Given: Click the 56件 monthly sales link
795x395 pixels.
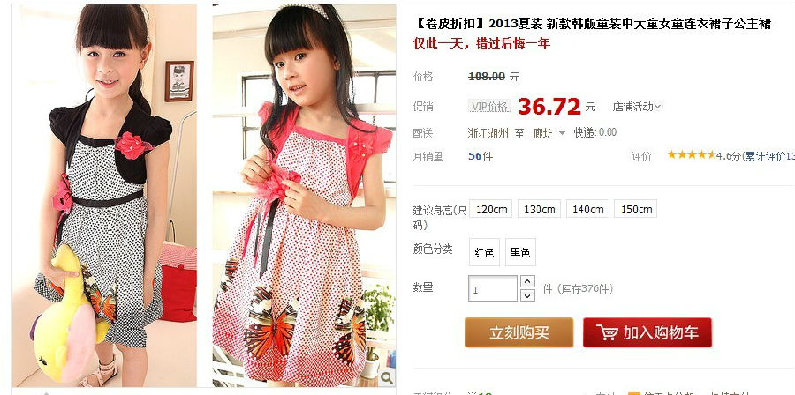Looking at the screenshot, I should (481, 156).
